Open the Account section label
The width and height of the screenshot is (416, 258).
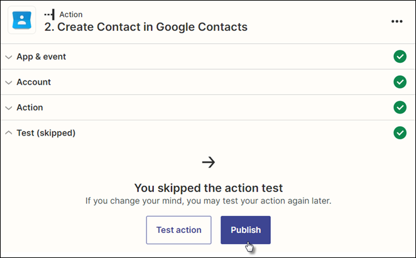pos(34,82)
